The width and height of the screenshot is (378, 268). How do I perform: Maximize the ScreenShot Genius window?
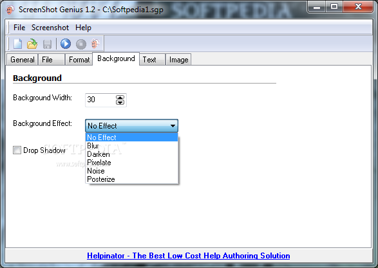(334, 6)
